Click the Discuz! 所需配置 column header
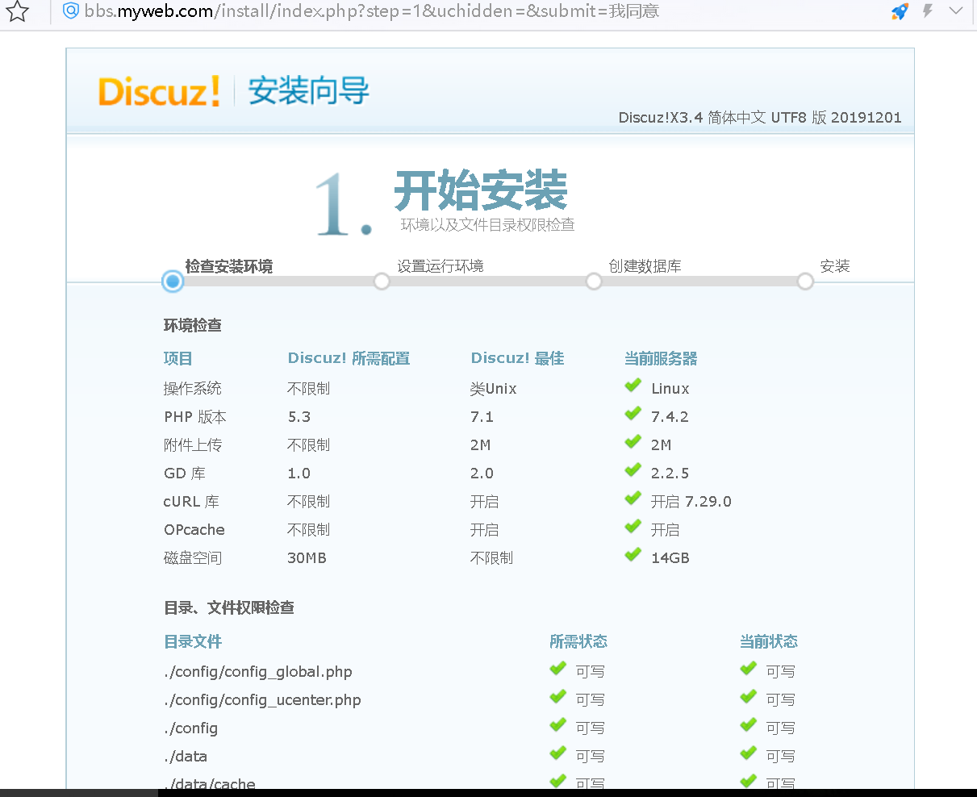The image size is (977, 797). [x=349, y=358]
